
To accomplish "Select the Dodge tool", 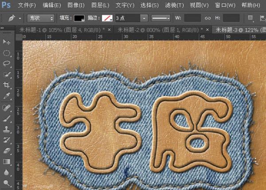I will (x=7, y=183).
